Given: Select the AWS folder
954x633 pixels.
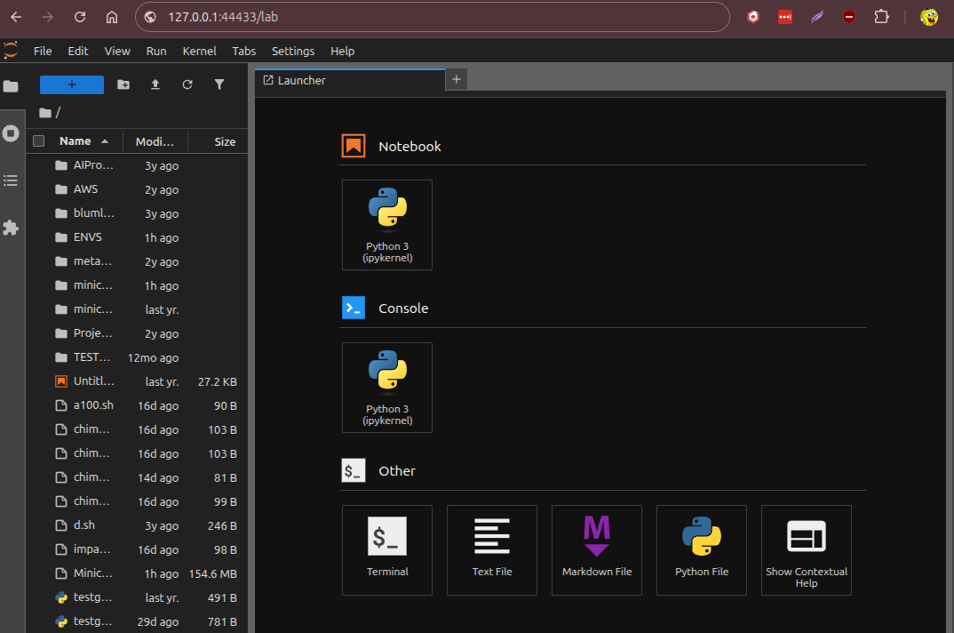Looking at the screenshot, I should click(137, 189).
